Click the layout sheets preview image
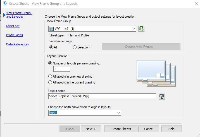Image resolution: width=200 pixels, height=137 pixels. tap(156, 74)
